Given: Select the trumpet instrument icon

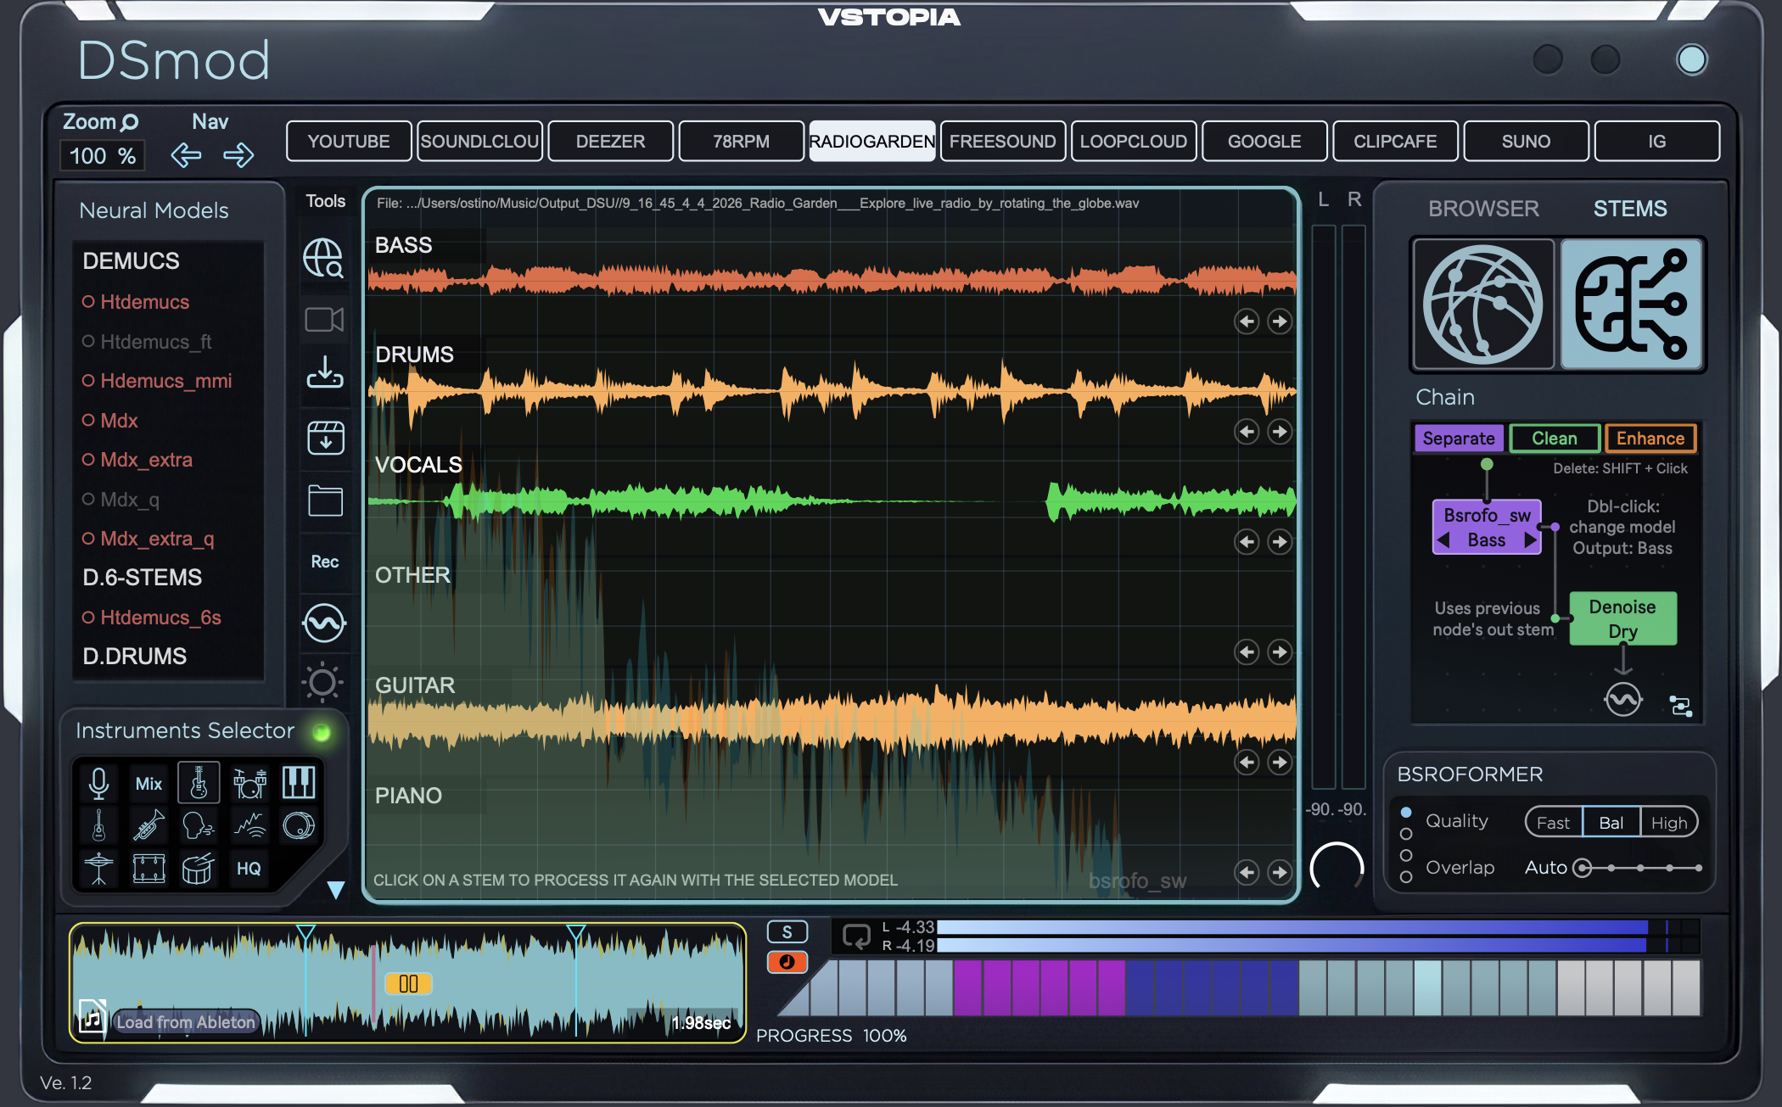Looking at the screenshot, I should pyautogui.click(x=148, y=825).
